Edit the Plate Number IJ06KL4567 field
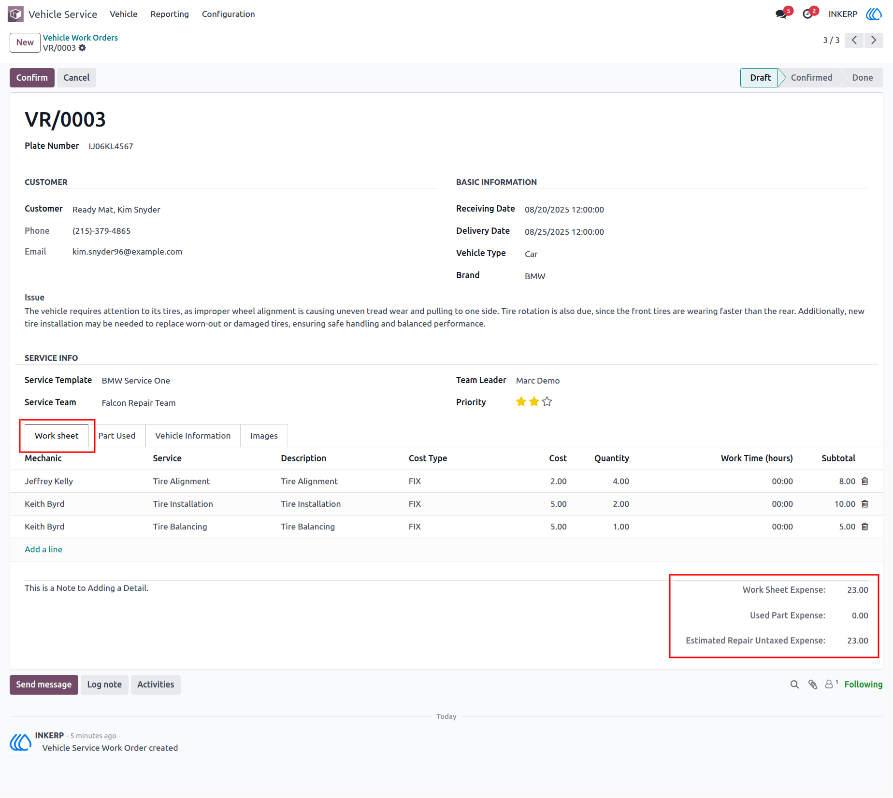The width and height of the screenshot is (893, 798). pos(111,146)
